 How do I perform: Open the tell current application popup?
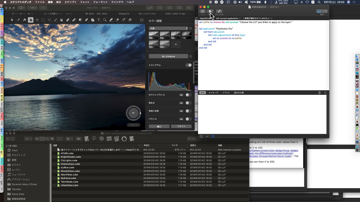point(228,18)
